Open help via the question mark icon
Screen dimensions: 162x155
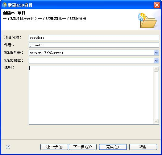point(8,147)
